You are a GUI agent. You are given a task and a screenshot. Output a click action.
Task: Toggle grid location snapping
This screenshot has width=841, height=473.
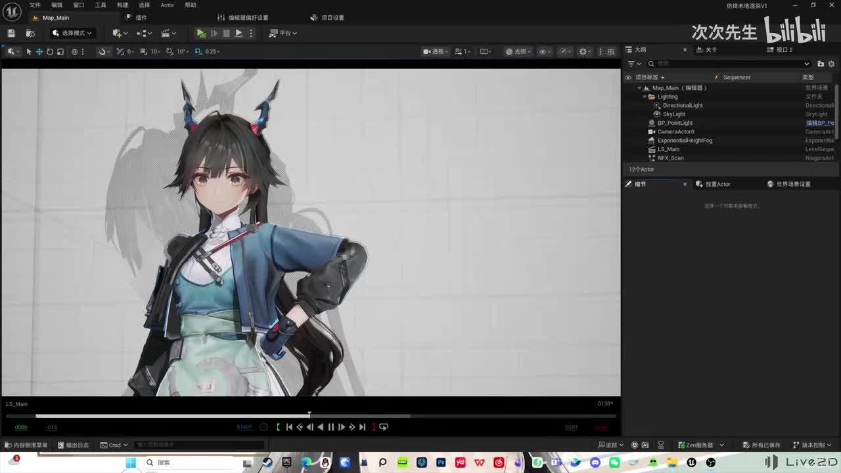(144, 51)
